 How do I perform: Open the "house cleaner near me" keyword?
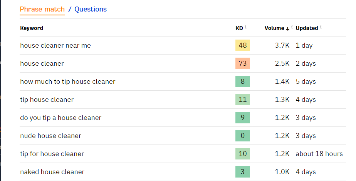(x=55, y=45)
